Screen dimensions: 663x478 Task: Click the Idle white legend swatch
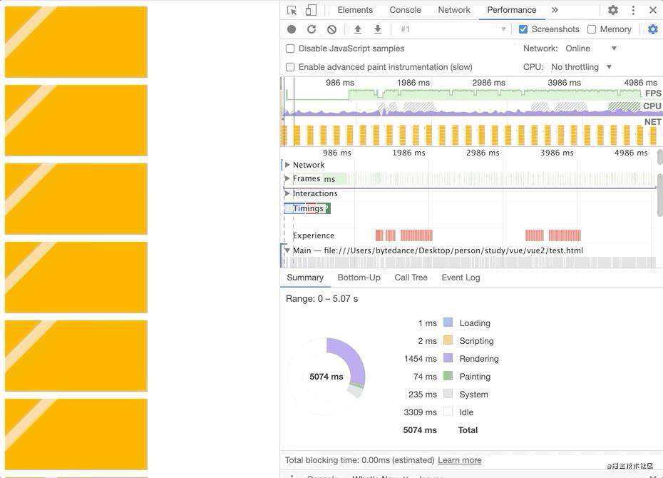[x=448, y=412]
